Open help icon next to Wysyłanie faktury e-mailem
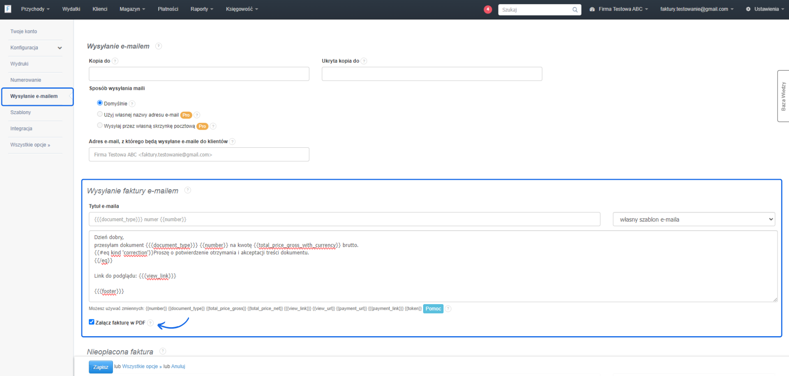 [188, 190]
